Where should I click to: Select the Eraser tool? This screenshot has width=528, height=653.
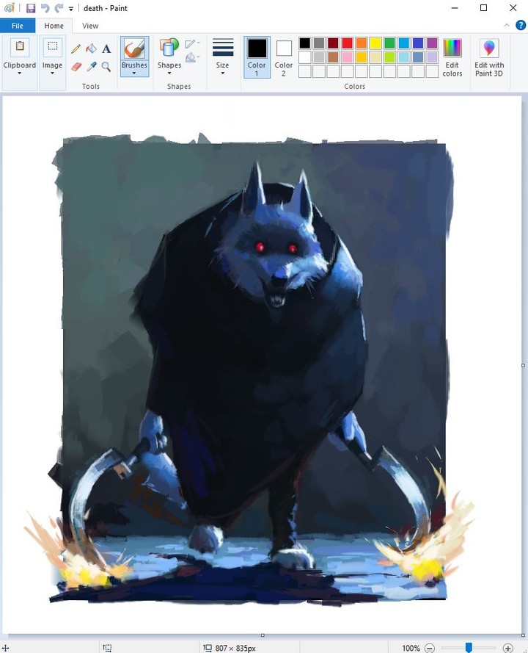(76, 67)
